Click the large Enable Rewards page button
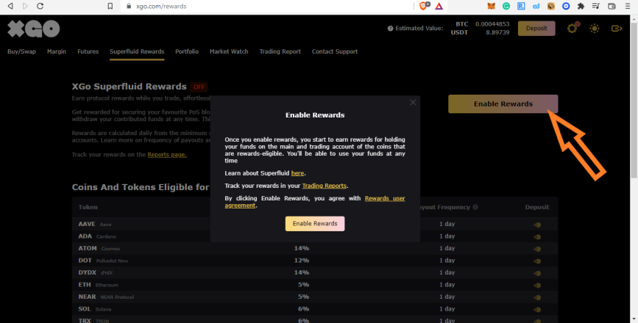 [x=503, y=104]
